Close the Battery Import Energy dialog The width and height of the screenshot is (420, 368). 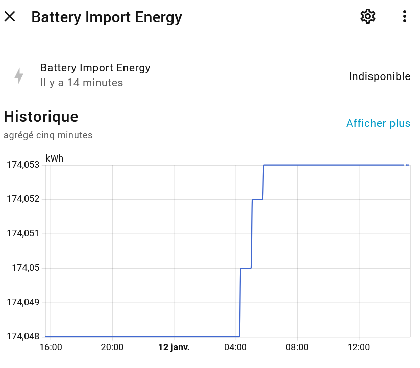tap(10, 17)
